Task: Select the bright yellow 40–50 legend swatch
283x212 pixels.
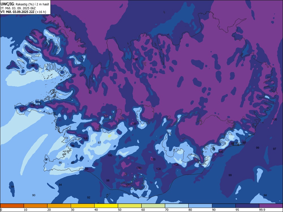Action: tap(106, 206)
